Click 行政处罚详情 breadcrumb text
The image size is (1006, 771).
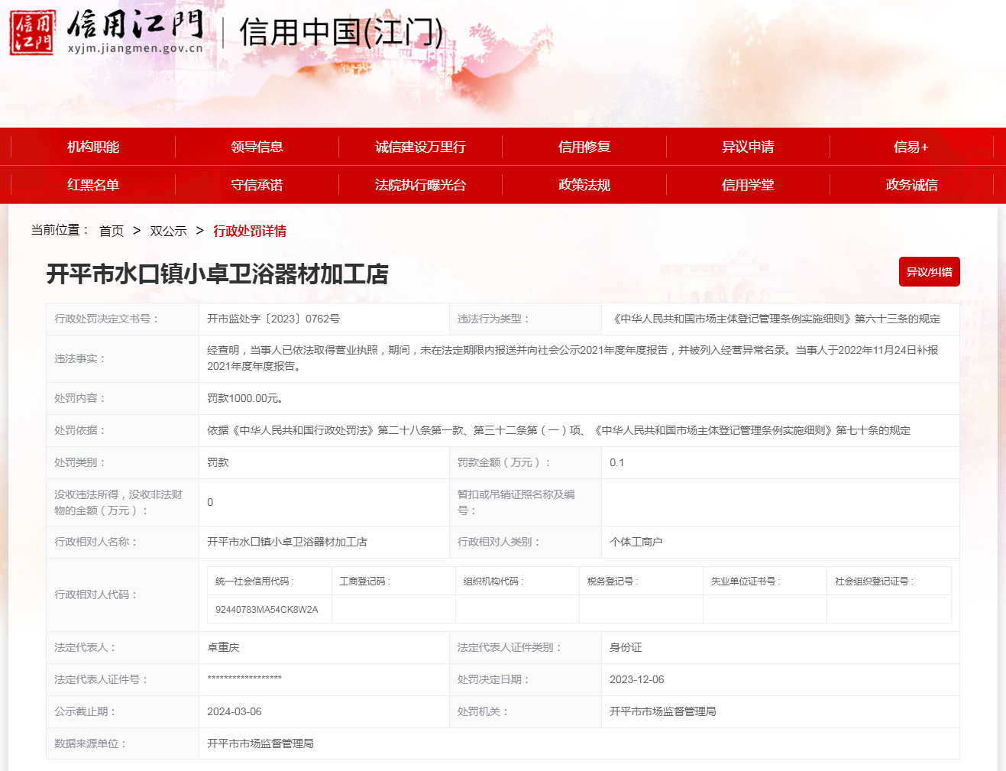coord(250,231)
